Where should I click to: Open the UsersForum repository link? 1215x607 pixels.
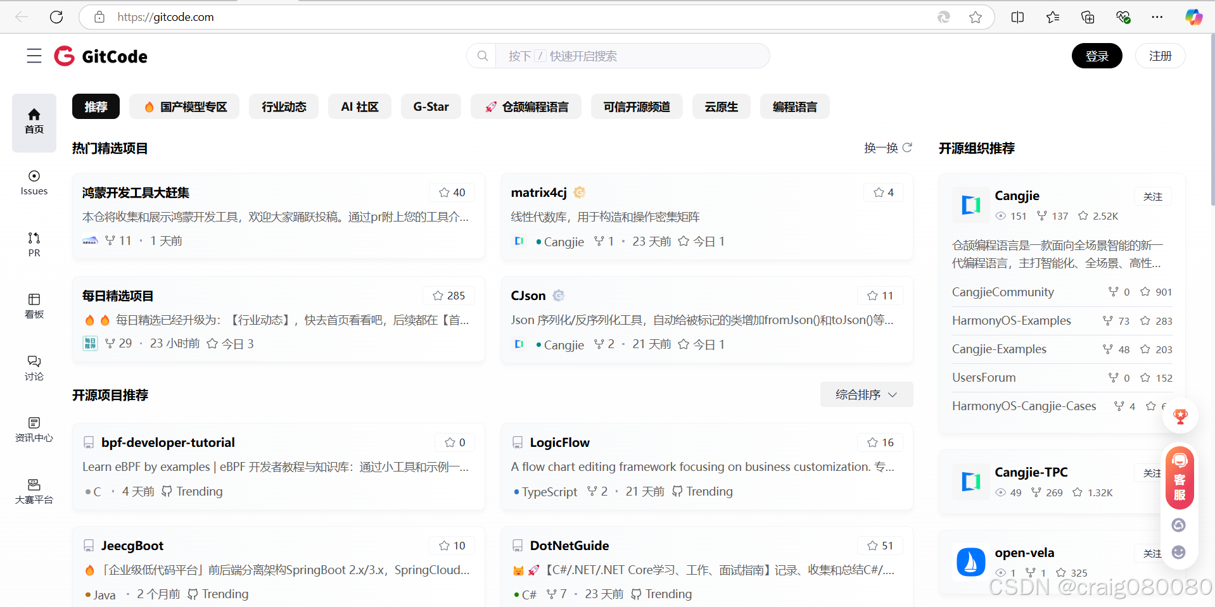pos(984,377)
